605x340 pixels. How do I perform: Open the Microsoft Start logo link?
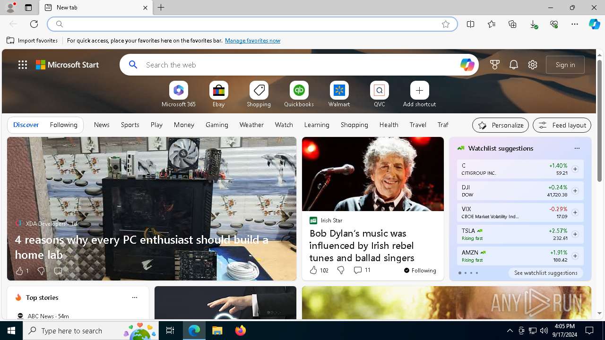[67, 65]
